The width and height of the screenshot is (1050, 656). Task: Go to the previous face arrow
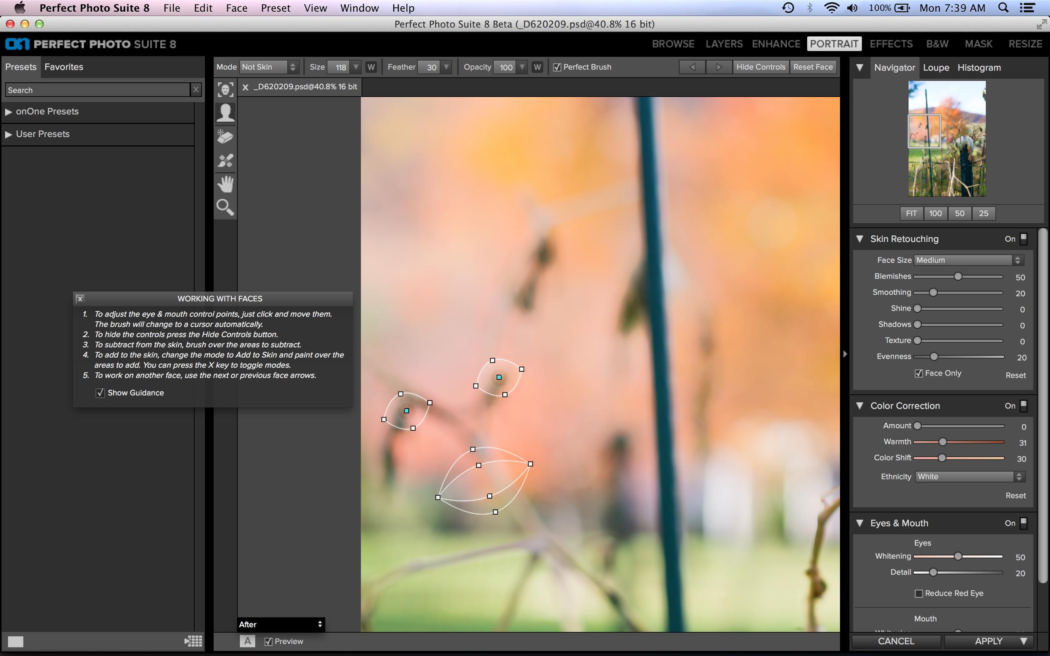pos(692,67)
